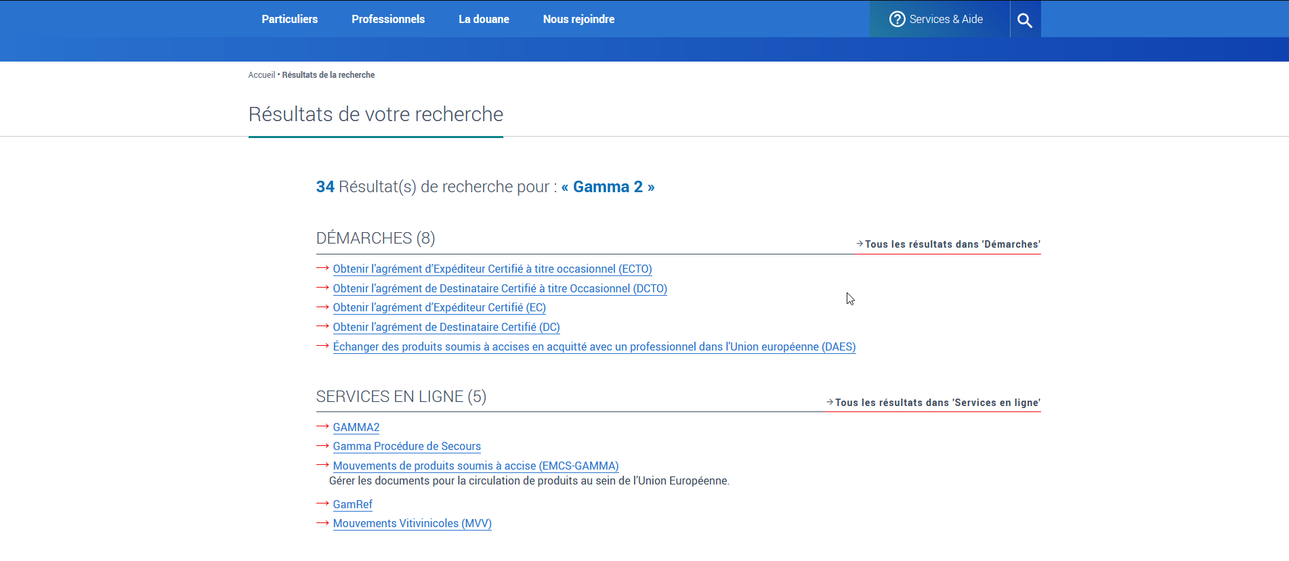
Task: Open Gamma Procédure de Secours
Action: [x=406, y=447]
